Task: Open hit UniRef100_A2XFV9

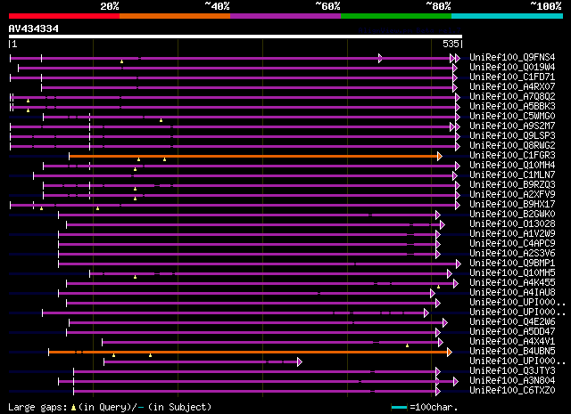Action: [x=512, y=195]
